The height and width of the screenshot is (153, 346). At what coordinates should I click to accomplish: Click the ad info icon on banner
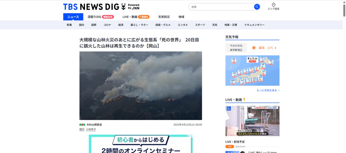pyautogui.click(x=188, y=136)
